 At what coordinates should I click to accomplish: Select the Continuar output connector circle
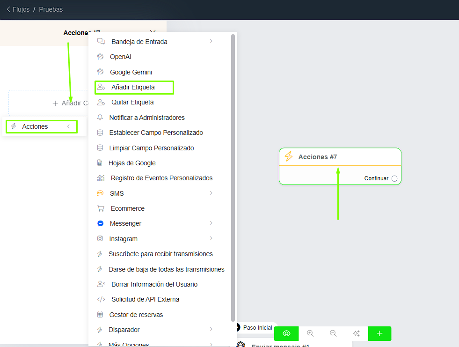coord(394,178)
